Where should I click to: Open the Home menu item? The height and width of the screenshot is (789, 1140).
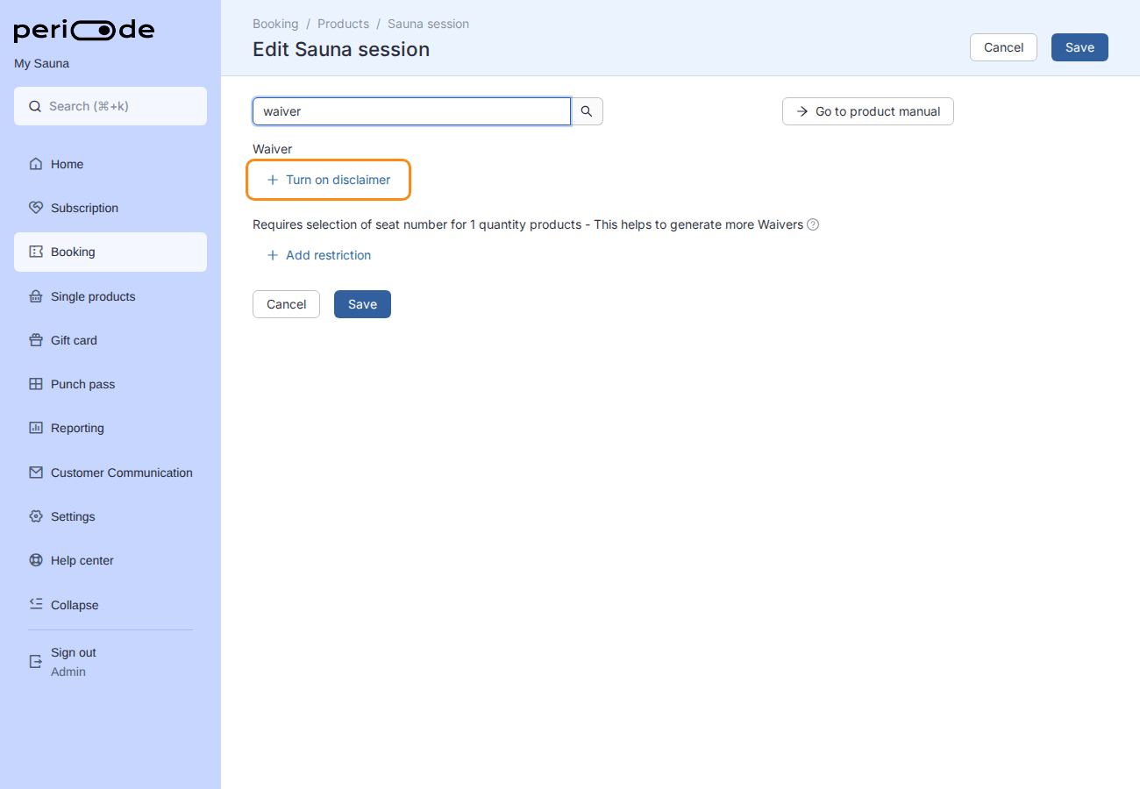[110, 164]
